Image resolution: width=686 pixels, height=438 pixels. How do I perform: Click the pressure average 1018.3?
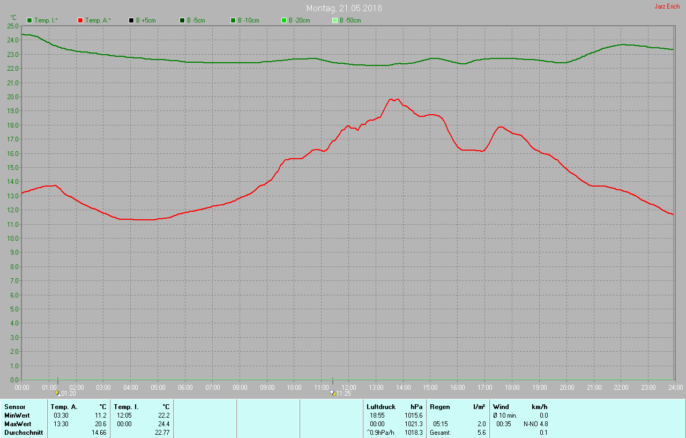pyautogui.click(x=414, y=433)
